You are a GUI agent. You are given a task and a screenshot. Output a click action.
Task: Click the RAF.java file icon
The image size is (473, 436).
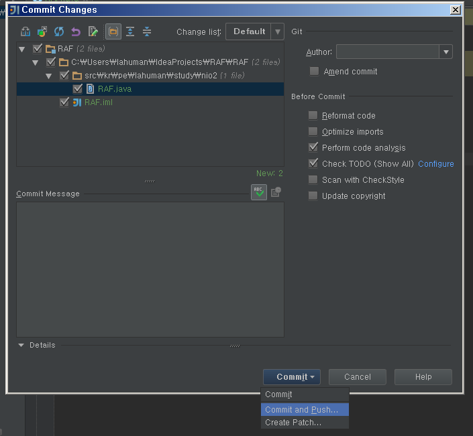click(90, 89)
